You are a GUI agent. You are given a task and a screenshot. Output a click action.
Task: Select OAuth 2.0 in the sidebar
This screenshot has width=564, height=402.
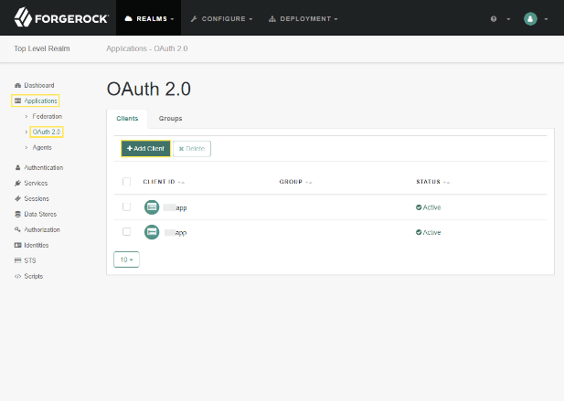pos(47,132)
